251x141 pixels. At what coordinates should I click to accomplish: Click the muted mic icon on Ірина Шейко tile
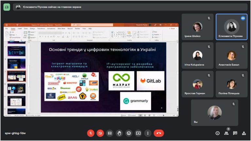point(209,18)
